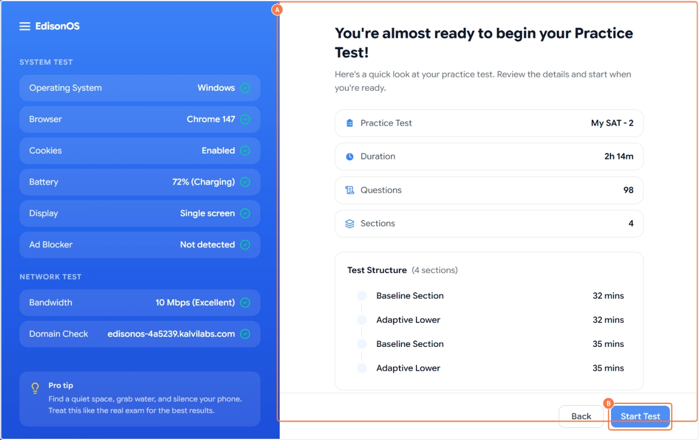Click the Domain Check status icon
The image size is (699, 440).
245,334
